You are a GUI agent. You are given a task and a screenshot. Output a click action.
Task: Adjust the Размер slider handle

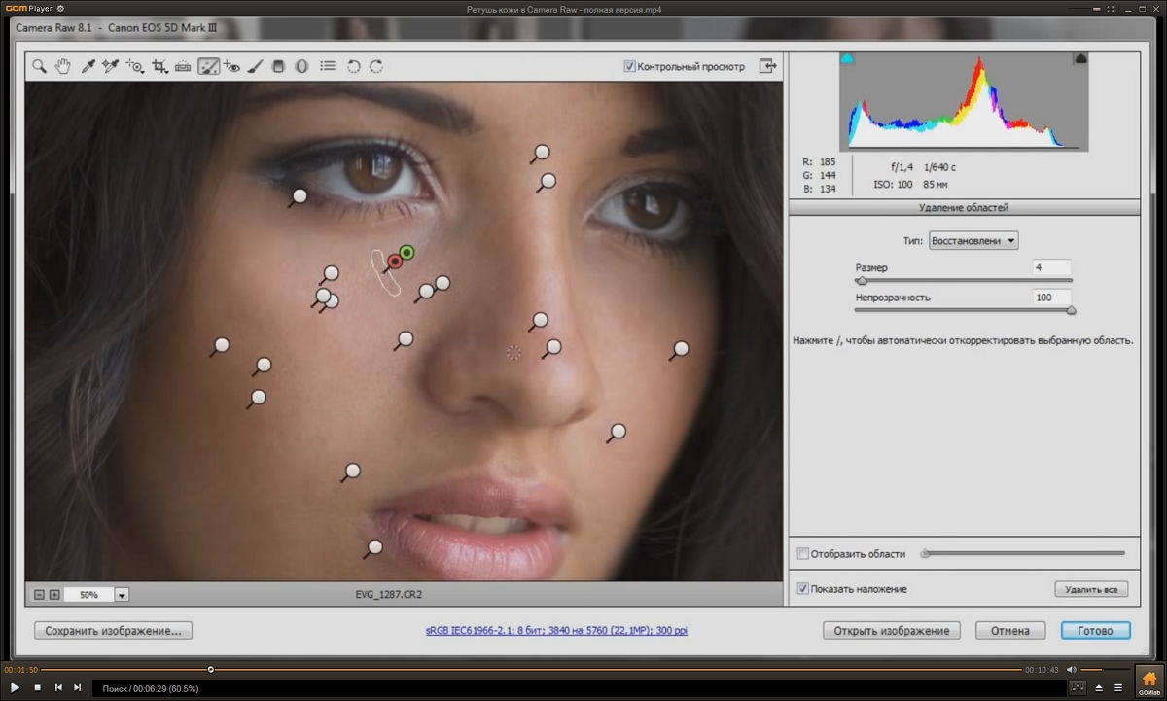pyautogui.click(x=861, y=281)
